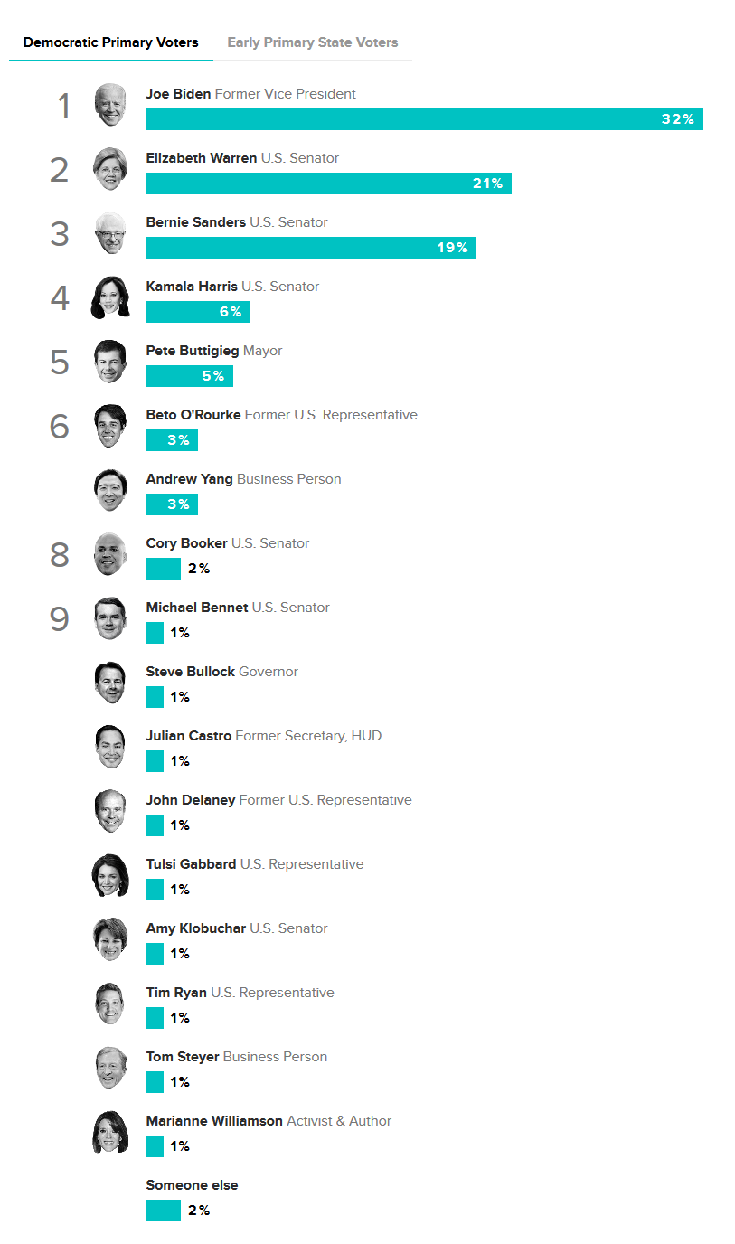Select Pete Buttigieg's face thumbnail

tap(110, 362)
